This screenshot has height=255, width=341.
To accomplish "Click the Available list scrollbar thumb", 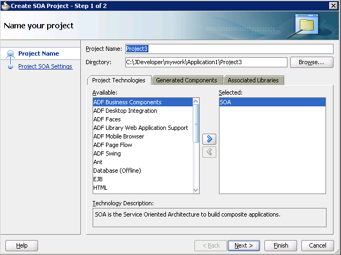I will [196, 123].
